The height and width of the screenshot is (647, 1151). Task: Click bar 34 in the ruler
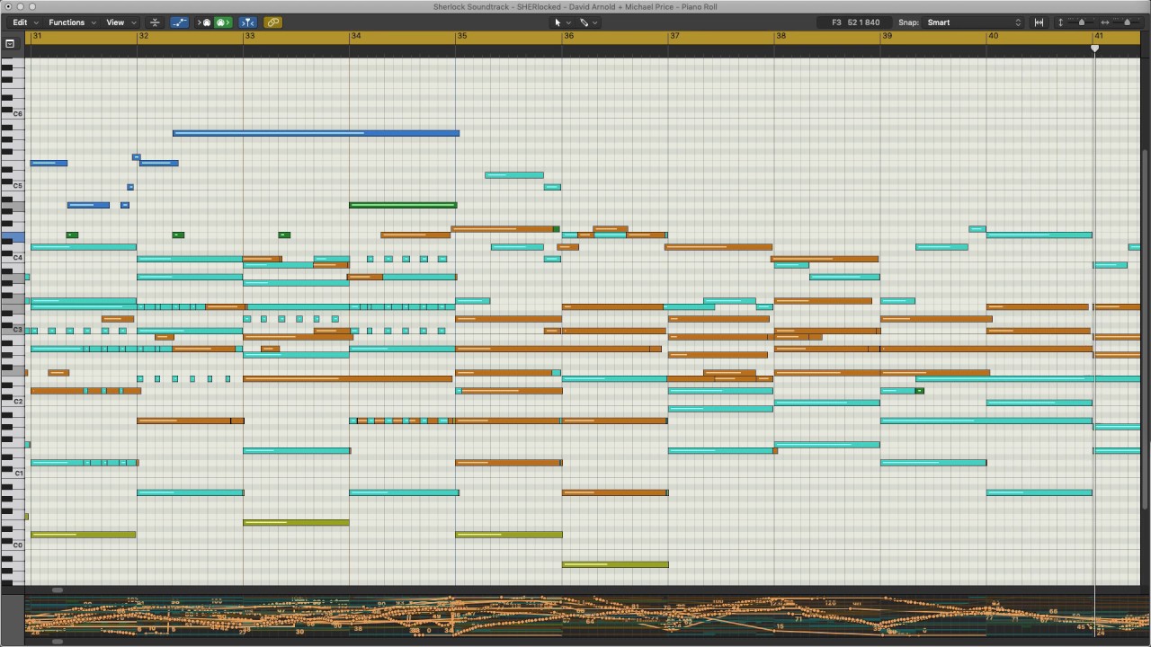pos(355,36)
